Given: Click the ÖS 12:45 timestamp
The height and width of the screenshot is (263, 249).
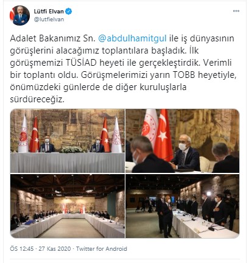Looking at the screenshot, I should tap(22, 249).
